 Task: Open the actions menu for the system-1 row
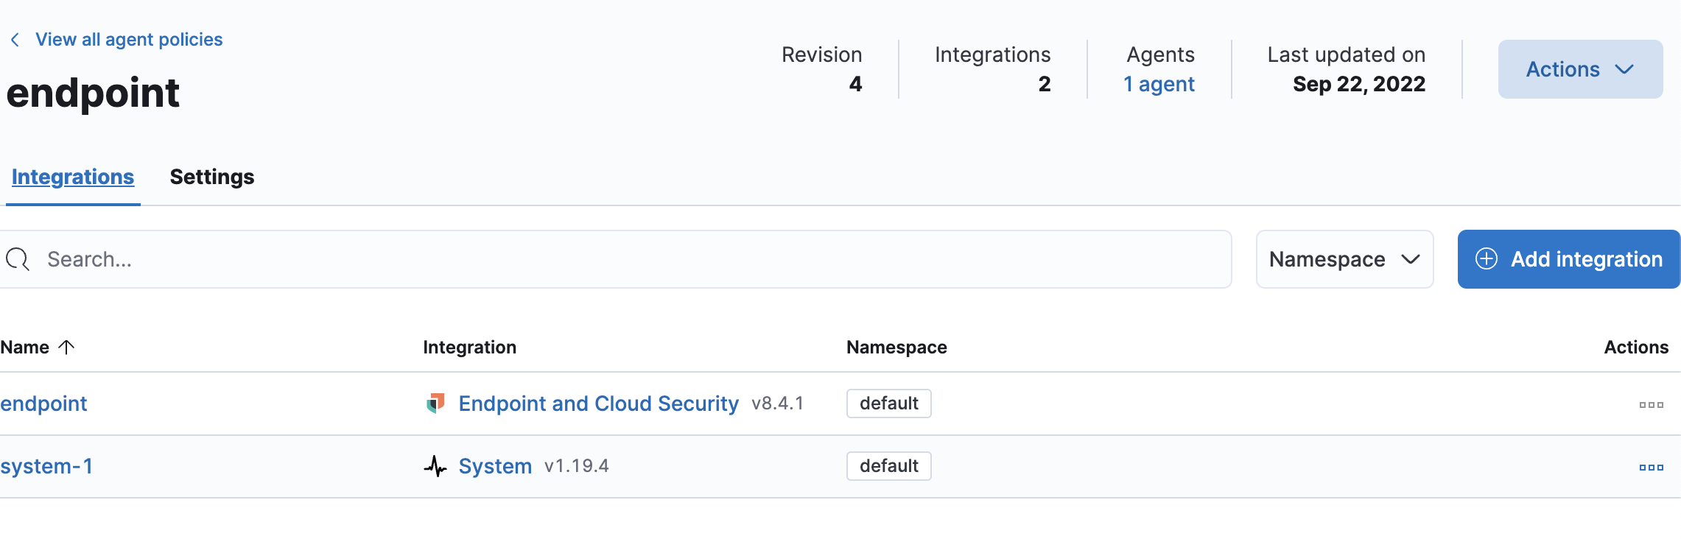(1651, 467)
